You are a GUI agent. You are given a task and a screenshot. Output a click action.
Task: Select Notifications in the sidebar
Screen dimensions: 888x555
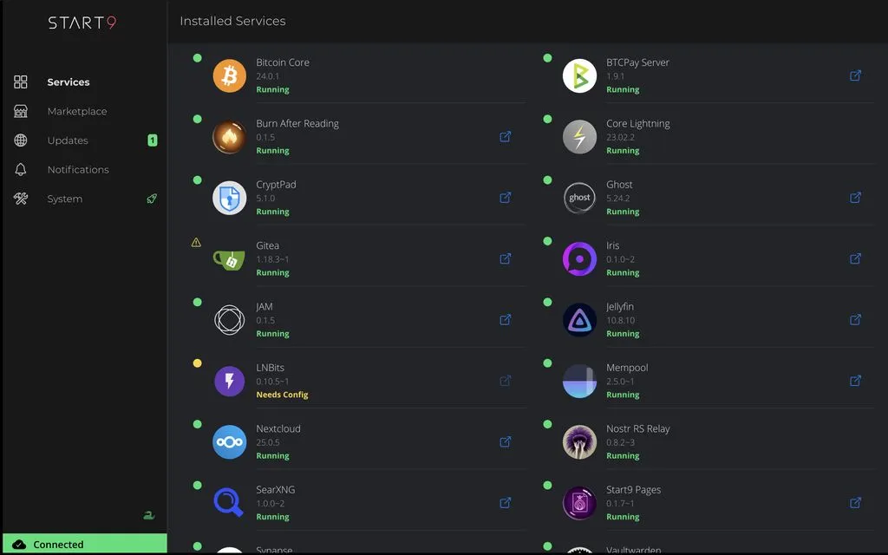click(78, 170)
